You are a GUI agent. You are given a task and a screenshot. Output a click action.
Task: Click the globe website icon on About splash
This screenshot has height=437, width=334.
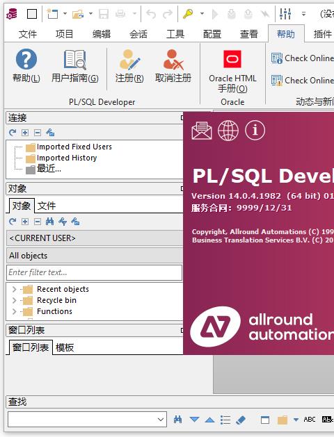point(228,130)
